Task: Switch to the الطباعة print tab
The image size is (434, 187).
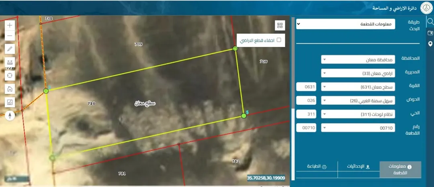Action: 317,167
